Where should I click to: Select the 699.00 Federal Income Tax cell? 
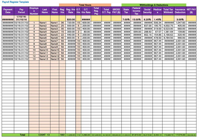[137, 32]
